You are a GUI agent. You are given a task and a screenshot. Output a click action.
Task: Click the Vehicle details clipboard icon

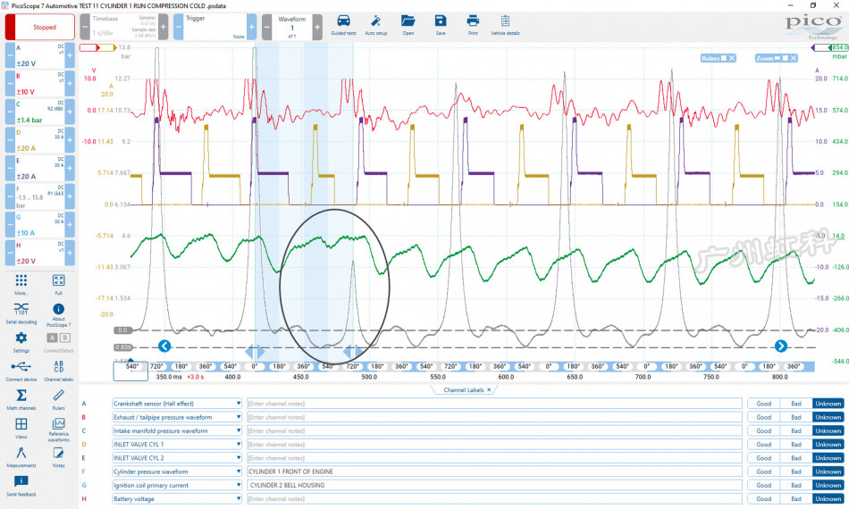(x=505, y=24)
